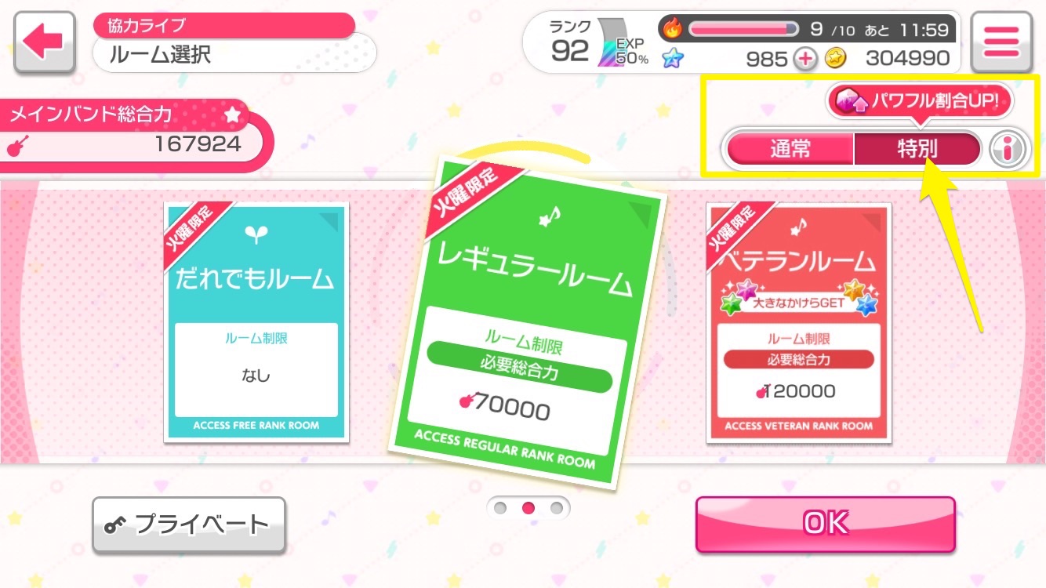Tap the flame boost icon
The height and width of the screenshot is (588, 1046).
click(673, 29)
